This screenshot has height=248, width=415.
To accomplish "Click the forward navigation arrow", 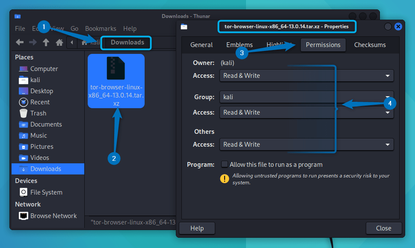I will pyautogui.click(x=33, y=42).
